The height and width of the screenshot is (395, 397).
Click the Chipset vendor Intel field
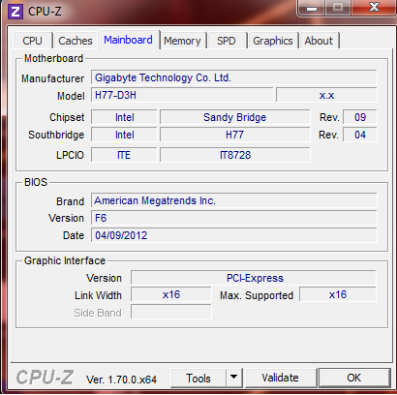pos(124,117)
